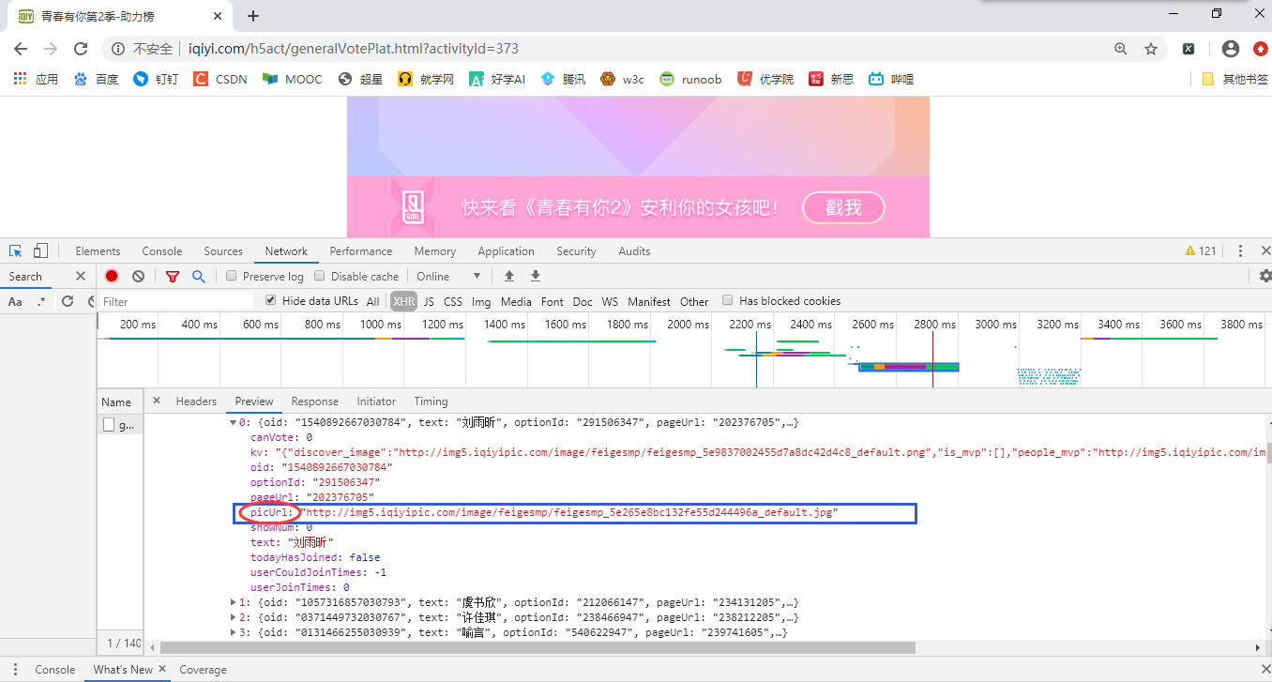The height and width of the screenshot is (682, 1272).
Task: Toggle the regex .* search option
Action: coord(41,301)
